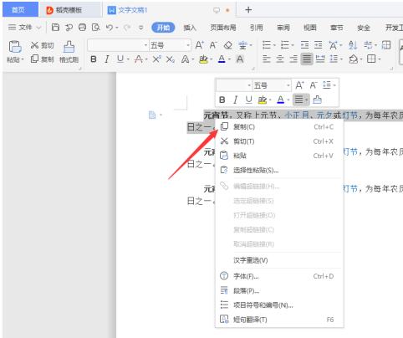Increase font size with ribbon A+ icon
Viewport: 403px width, 338px height.
200,45
